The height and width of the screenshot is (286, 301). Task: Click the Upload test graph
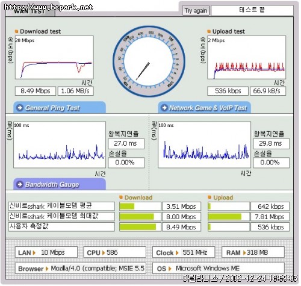(246, 58)
